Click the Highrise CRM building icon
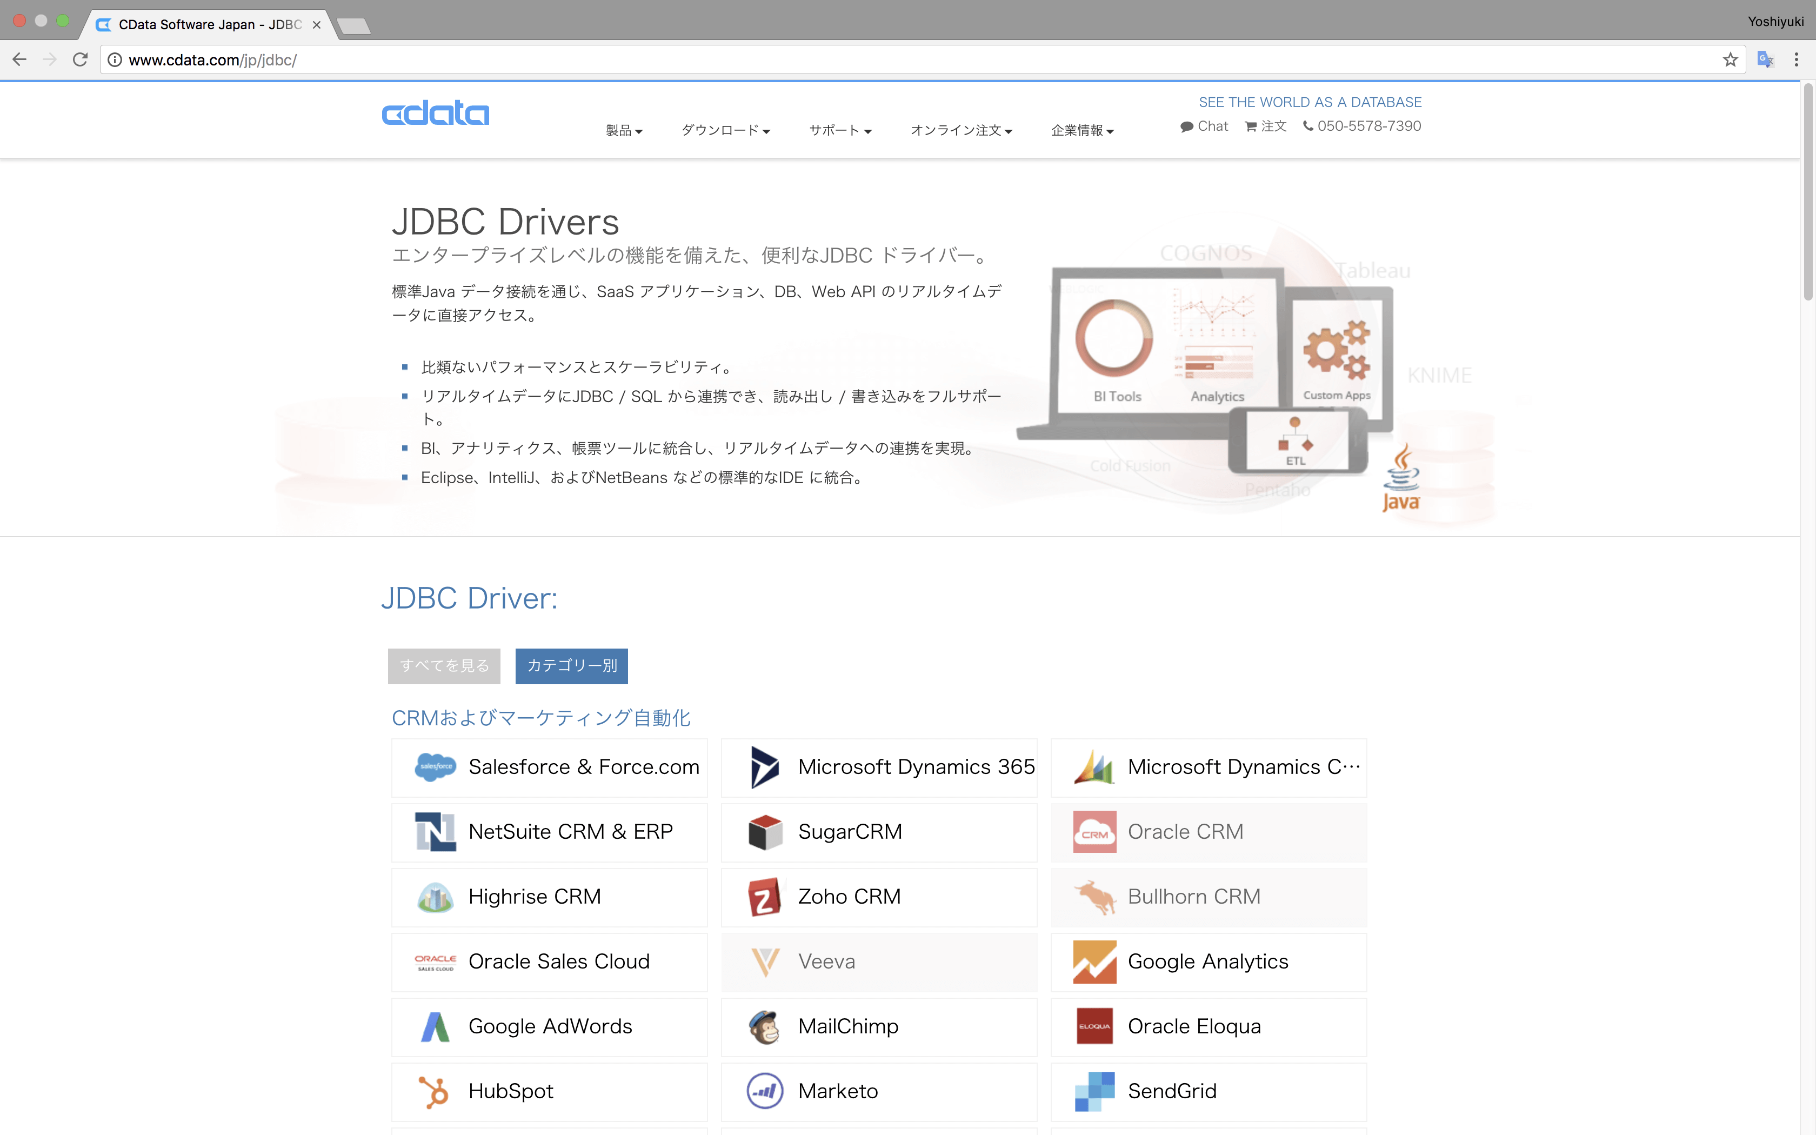This screenshot has width=1816, height=1135. (435, 896)
